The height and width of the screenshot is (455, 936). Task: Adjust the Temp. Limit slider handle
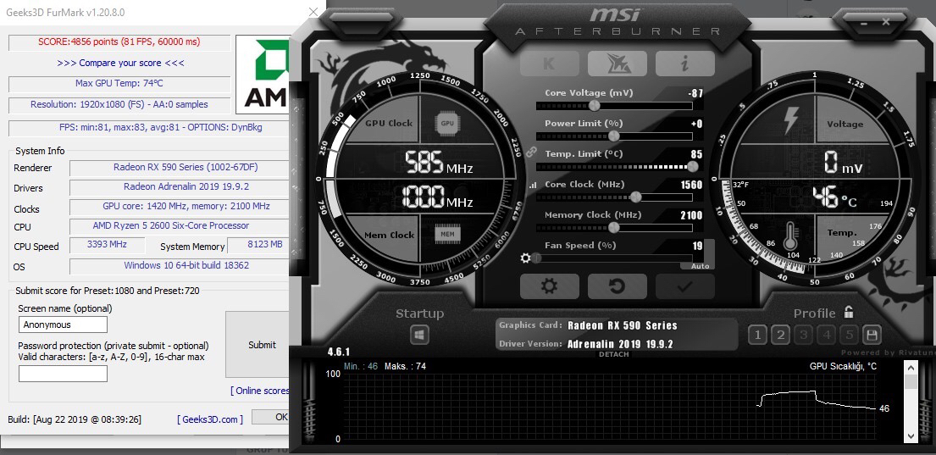693,167
